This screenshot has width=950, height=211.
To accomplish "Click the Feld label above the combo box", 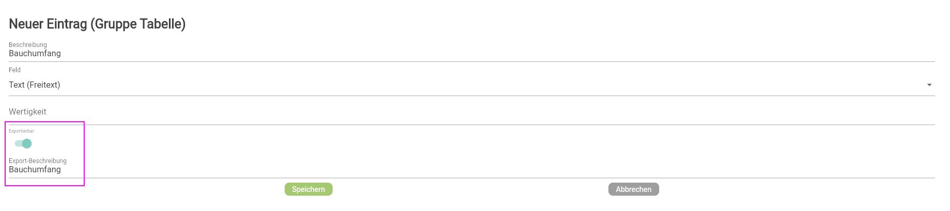I will click(x=14, y=70).
